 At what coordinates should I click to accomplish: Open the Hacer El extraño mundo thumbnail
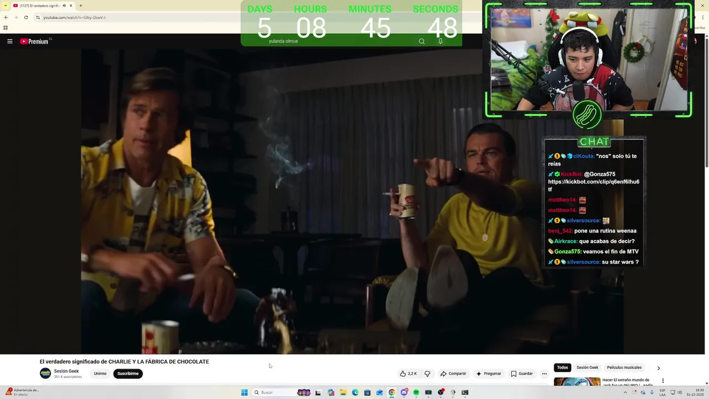(577, 382)
